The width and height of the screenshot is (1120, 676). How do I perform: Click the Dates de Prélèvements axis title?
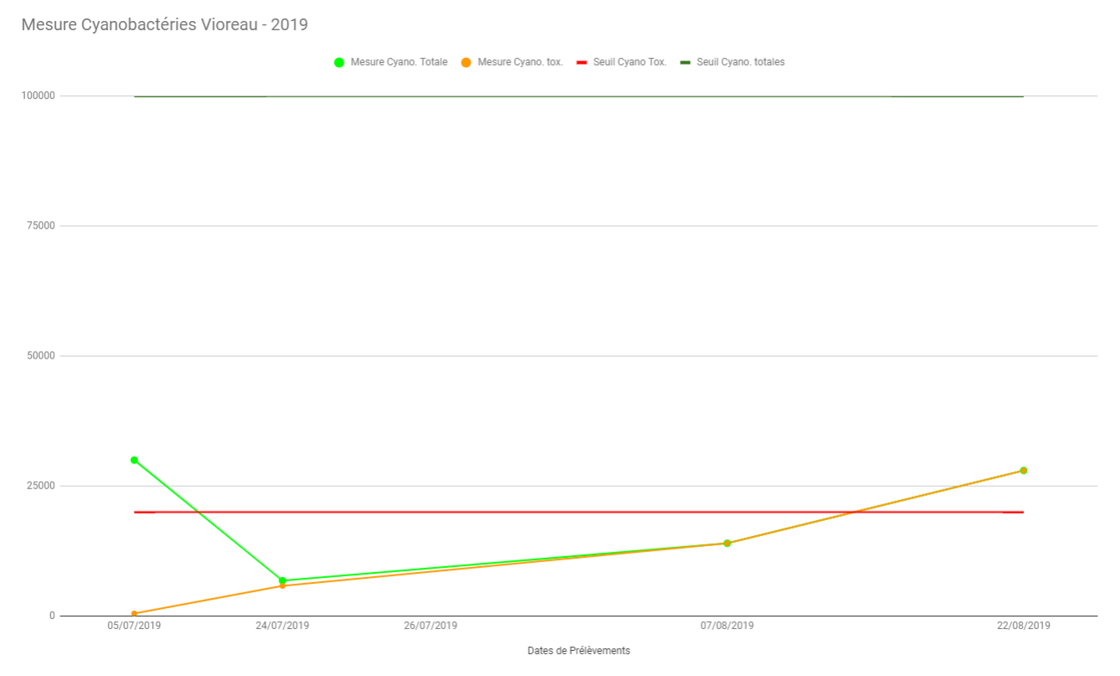click(578, 651)
